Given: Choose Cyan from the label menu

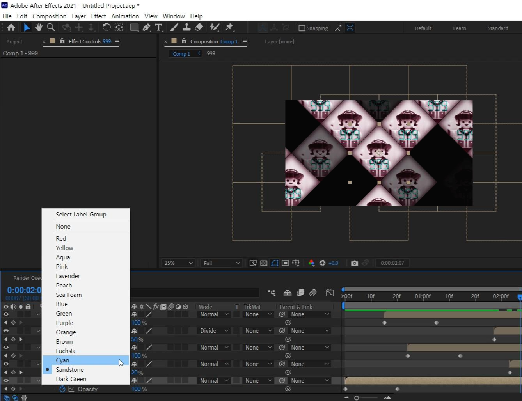Looking at the screenshot, I should pos(86,360).
